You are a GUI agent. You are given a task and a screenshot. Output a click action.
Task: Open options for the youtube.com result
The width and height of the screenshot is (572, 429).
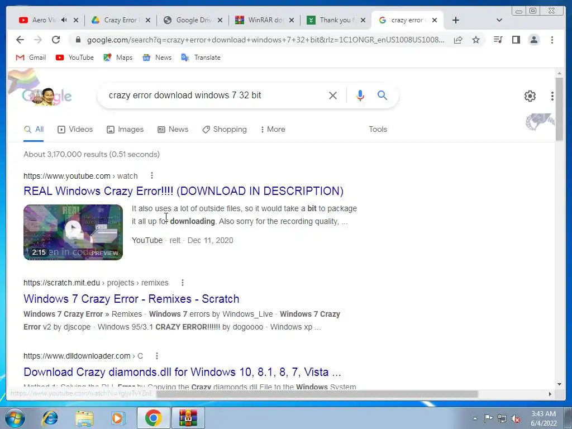tap(152, 176)
